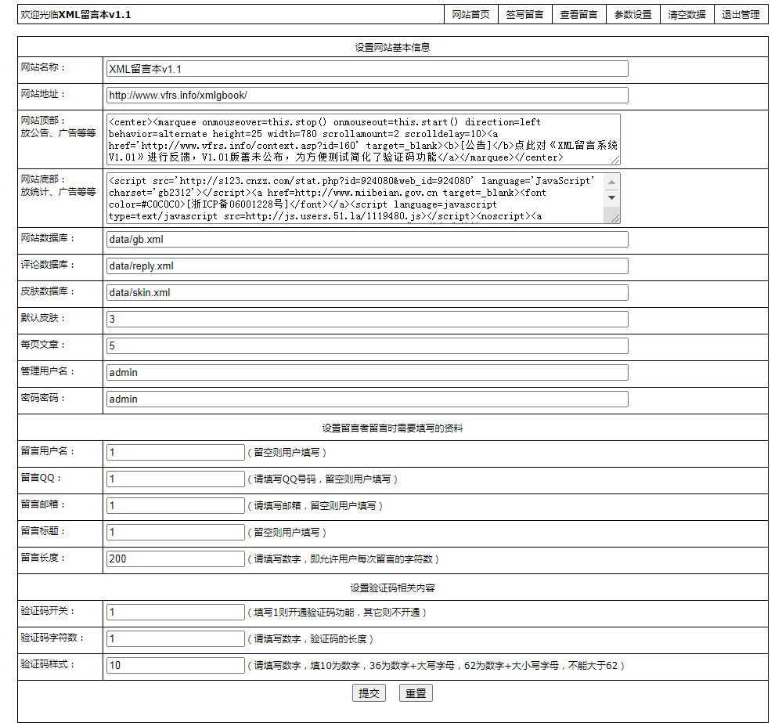
Task: Focus 网站数据库 field with data/gb.xml
Action: pyautogui.click(x=367, y=240)
